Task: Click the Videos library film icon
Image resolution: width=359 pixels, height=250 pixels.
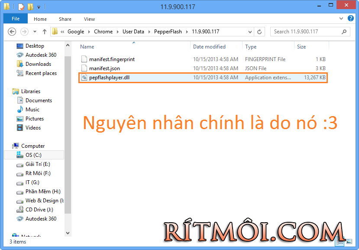Action: coord(20,128)
